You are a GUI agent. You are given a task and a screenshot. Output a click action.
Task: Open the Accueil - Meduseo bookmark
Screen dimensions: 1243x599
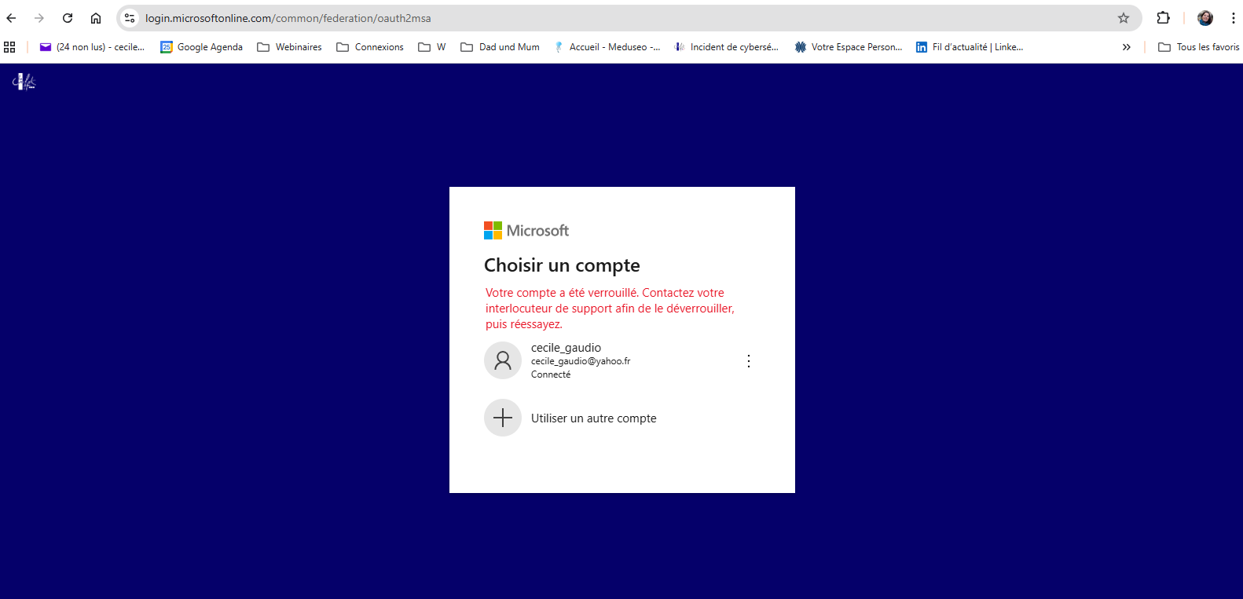tap(607, 47)
